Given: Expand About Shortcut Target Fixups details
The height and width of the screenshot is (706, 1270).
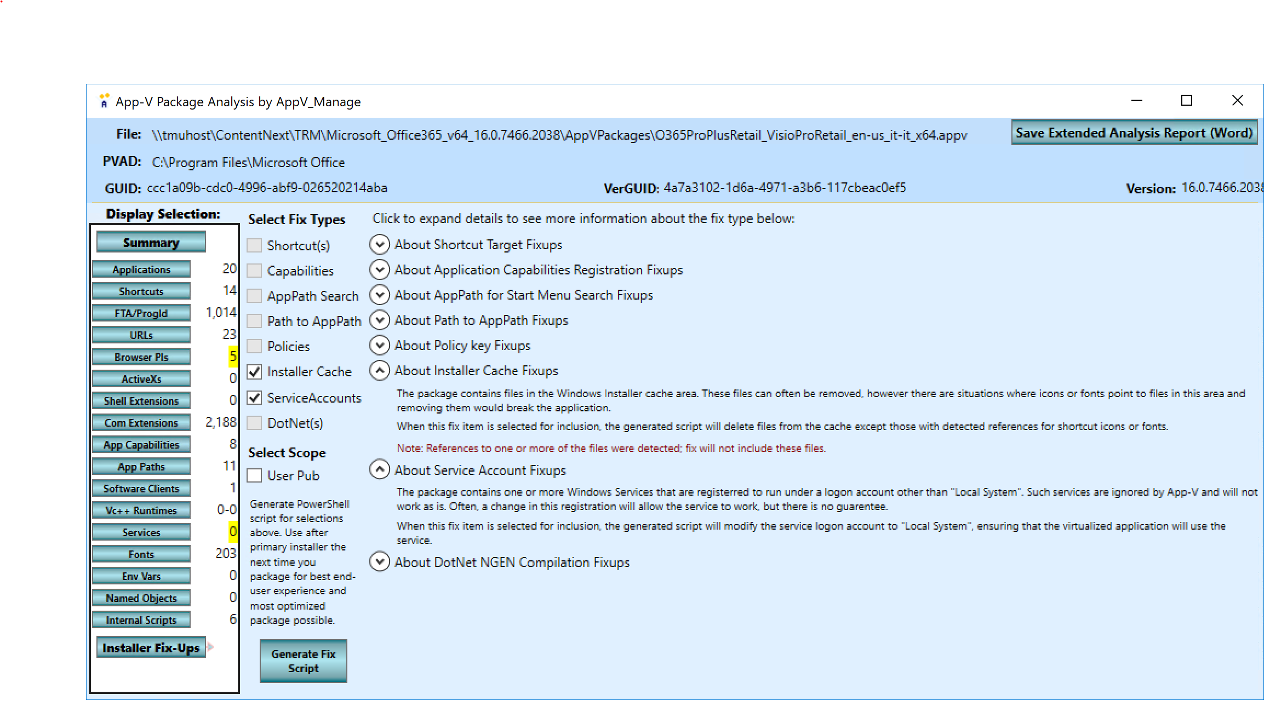Looking at the screenshot, I should (380, 244).
